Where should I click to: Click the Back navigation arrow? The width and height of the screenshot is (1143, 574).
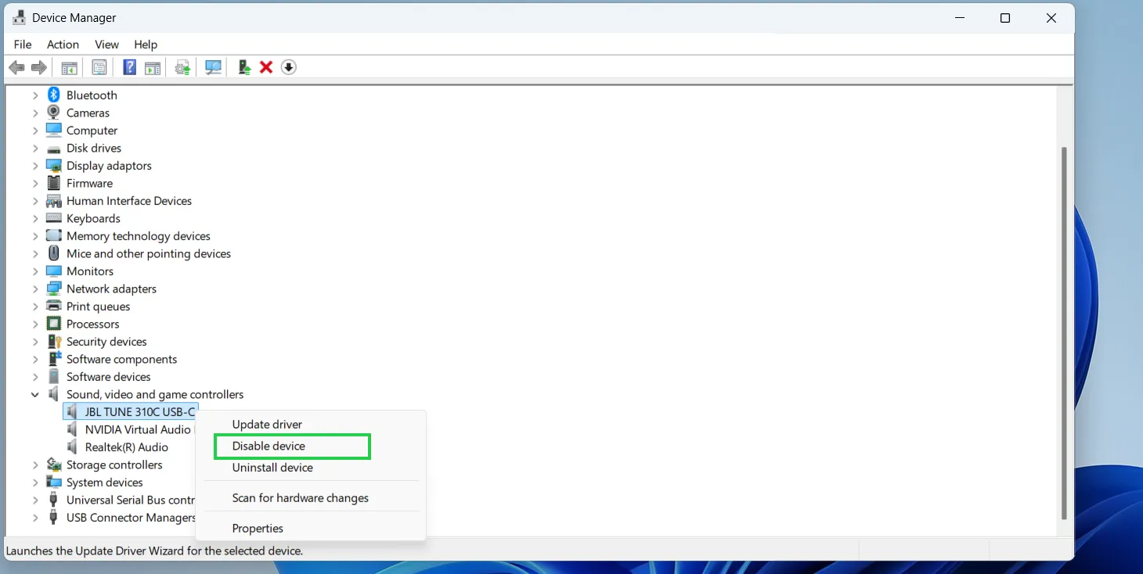point(16,67)
